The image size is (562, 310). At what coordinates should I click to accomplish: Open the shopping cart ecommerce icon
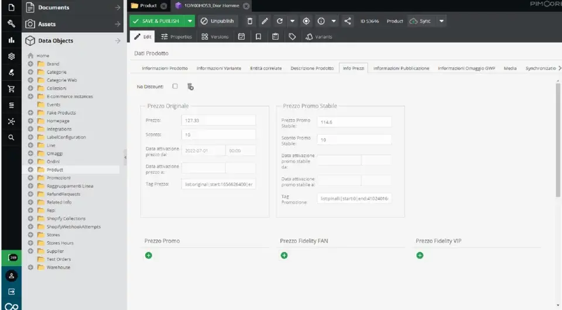(x=12, y=89)
